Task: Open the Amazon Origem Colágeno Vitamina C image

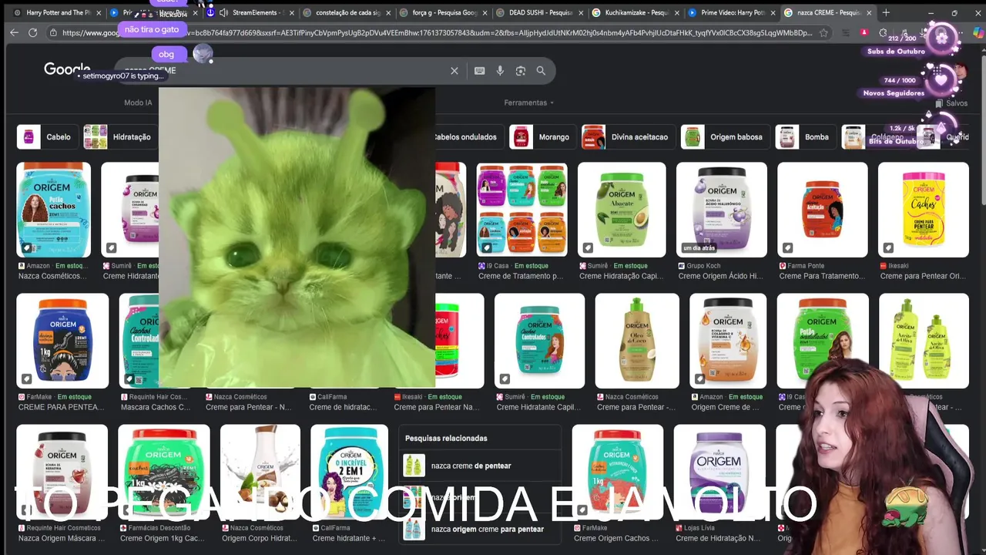Action: [728, 341]
